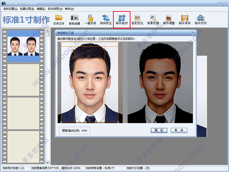Click status text 当前规格设置：标准1寸
Viewport: 229px width, 172px height.
coord(100,168)
